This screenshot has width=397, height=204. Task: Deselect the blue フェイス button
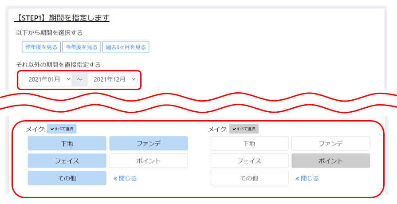click(x=67, y=161)
